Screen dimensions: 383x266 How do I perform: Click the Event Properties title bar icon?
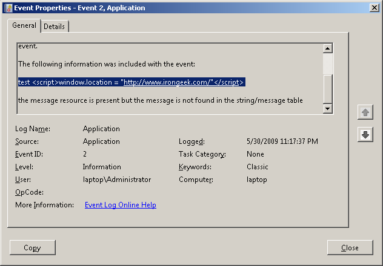(x=8, y=8)
